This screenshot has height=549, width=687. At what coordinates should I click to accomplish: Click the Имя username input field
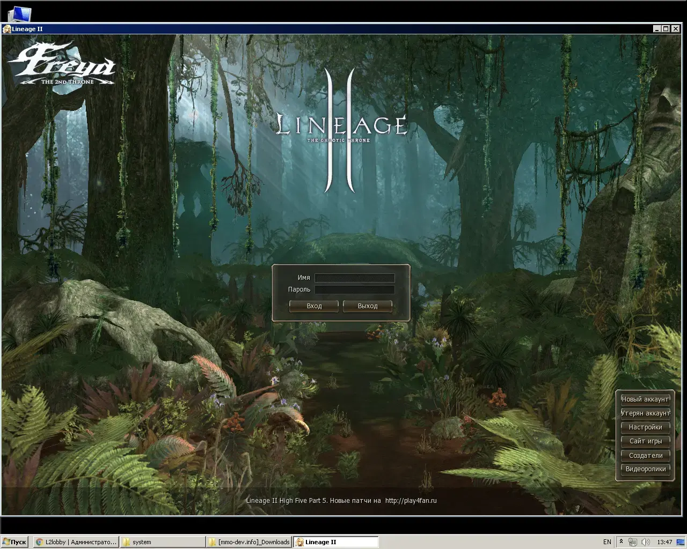355,278
